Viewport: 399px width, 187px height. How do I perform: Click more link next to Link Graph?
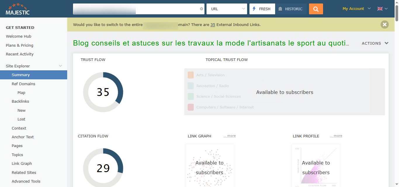point(230,136)
